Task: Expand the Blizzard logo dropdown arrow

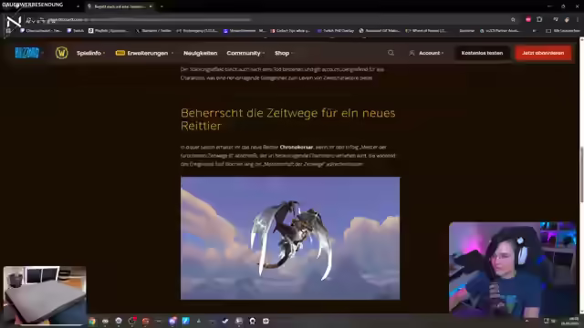Action: (x=42, y=53)
